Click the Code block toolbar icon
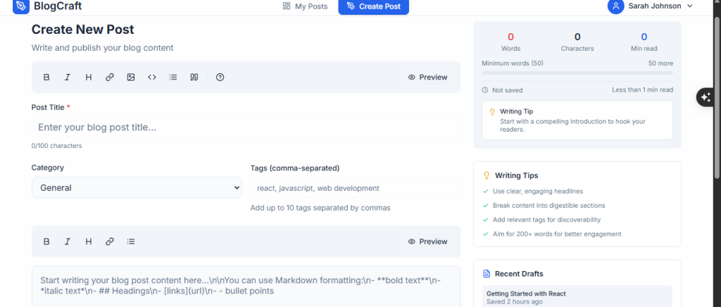 tap(152, 77)
